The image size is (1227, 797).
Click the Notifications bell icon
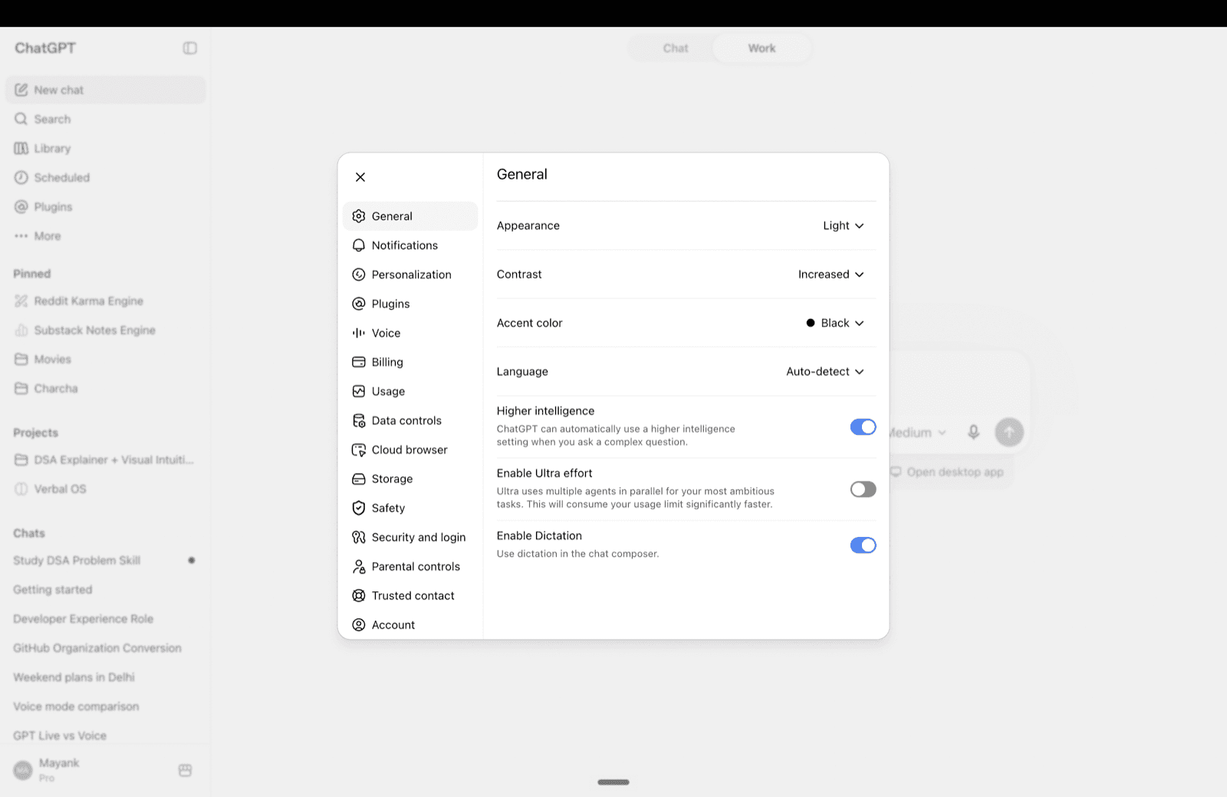pyautogui.click(x=358, y=245)
